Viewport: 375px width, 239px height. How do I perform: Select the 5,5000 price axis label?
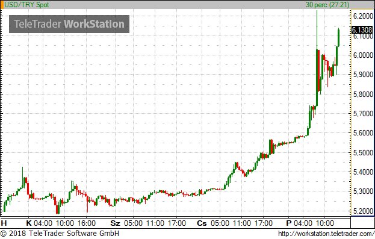pos(363,152)
